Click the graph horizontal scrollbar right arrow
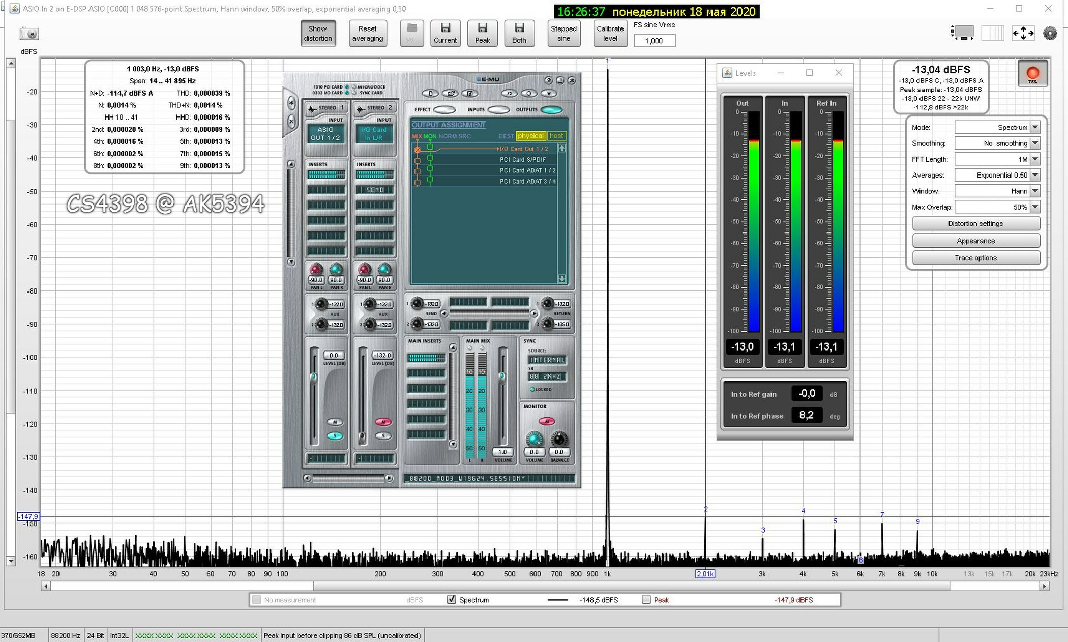The width and height of the screenshot is (1068, 642). click(1044, 586)
